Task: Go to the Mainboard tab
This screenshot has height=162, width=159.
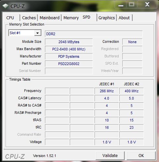Action: 50,18
